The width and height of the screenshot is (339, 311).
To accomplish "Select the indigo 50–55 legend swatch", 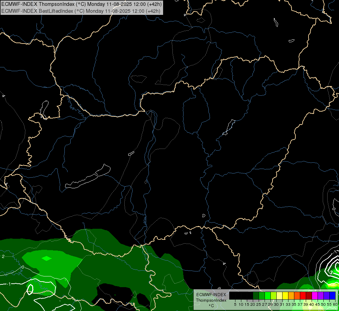I will pos(327,295).
